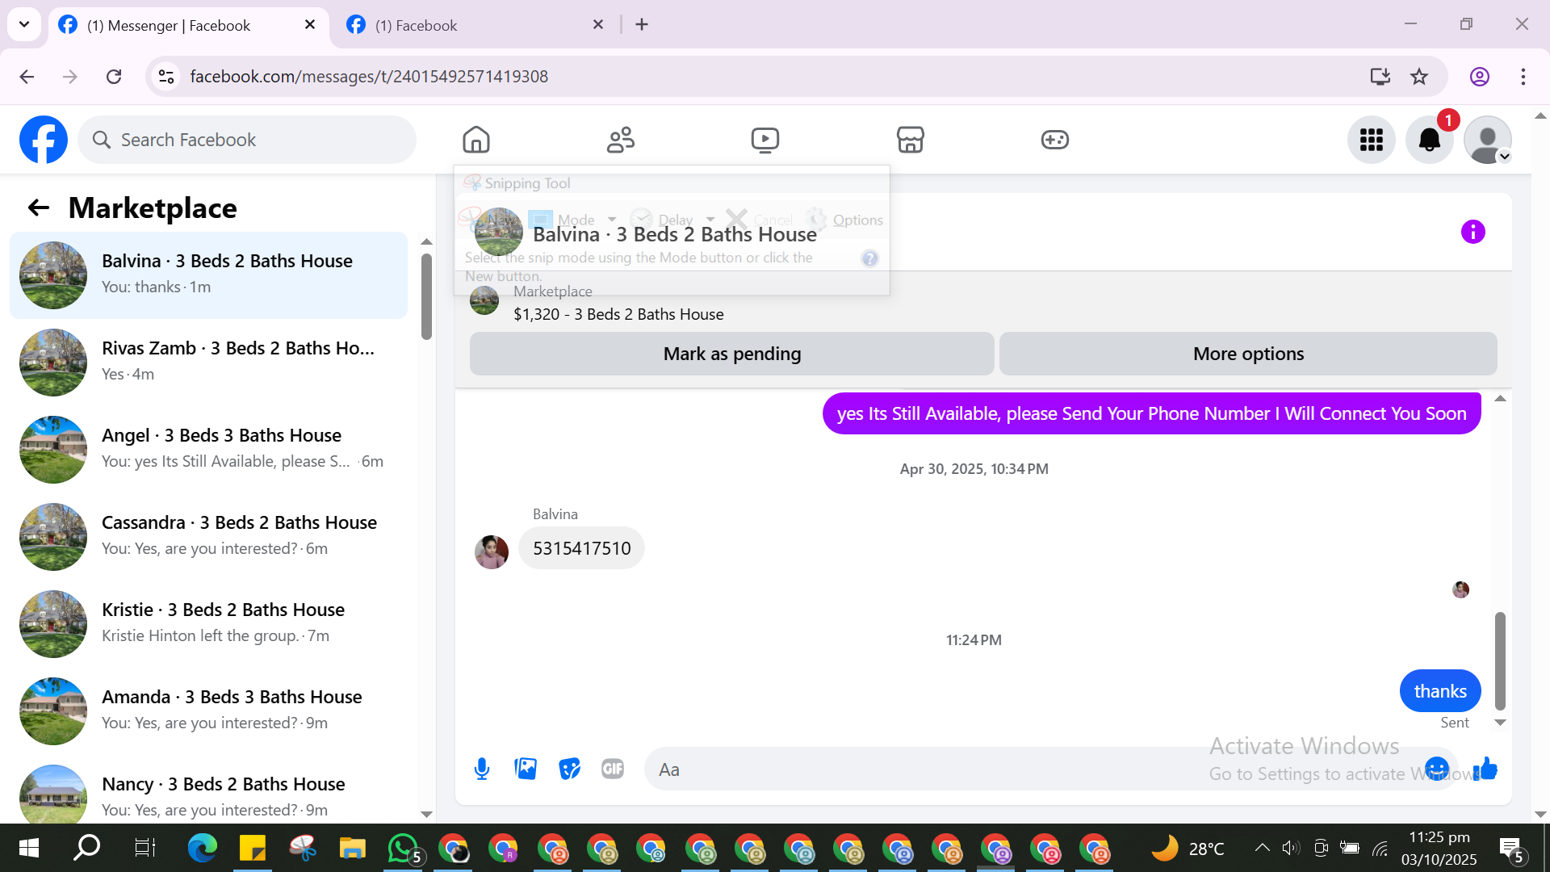Open the account profile menu
This screenshot has height=872, width=1550.
tap(1488, 140)
